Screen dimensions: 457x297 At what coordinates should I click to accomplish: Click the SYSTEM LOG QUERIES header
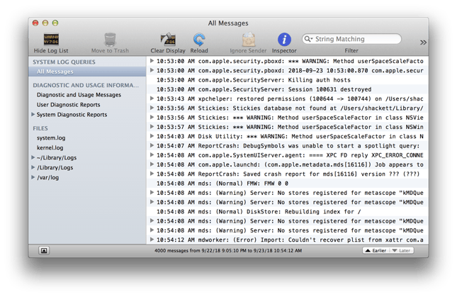pyautogui.click(x=64, y=62)
